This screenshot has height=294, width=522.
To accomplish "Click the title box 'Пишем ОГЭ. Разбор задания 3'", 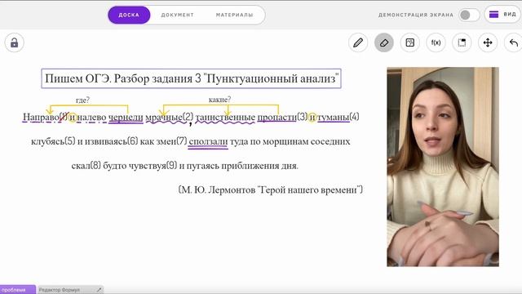I will 192,78.
